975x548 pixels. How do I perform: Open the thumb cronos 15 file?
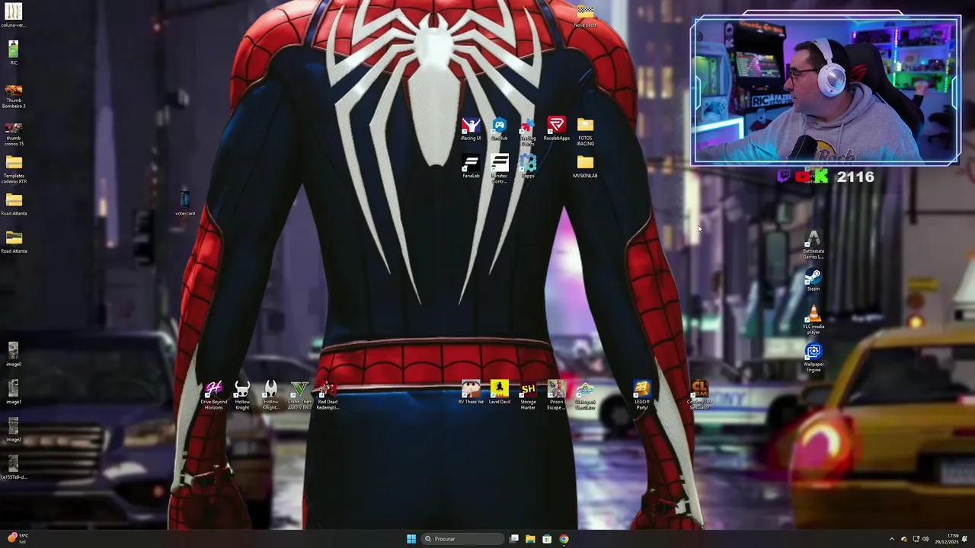14,134
